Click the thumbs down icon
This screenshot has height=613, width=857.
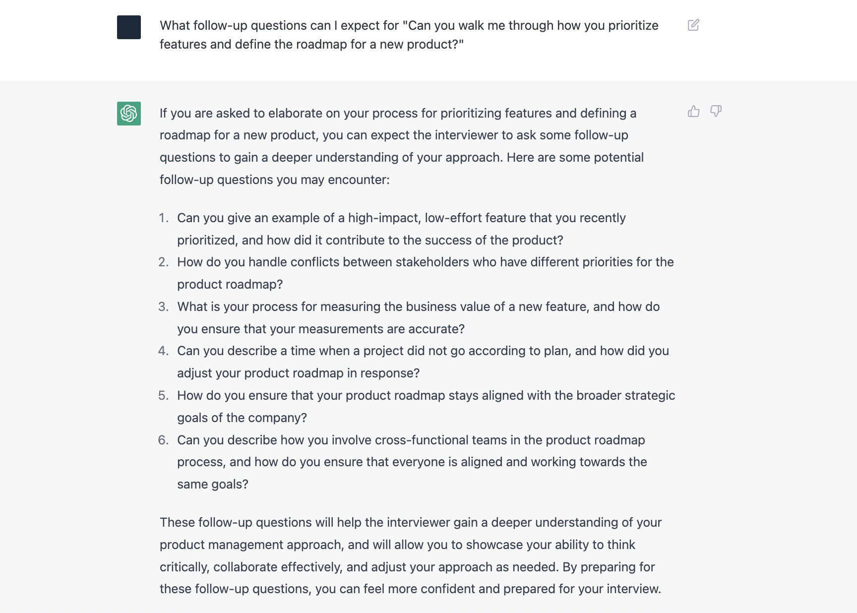tap(716, 112)
